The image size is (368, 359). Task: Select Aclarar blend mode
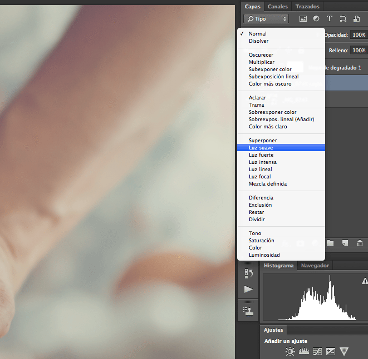[x=281, y=98]
